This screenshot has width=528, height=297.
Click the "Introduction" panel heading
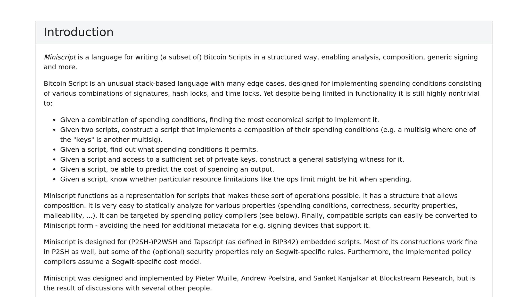click(79, 32)
